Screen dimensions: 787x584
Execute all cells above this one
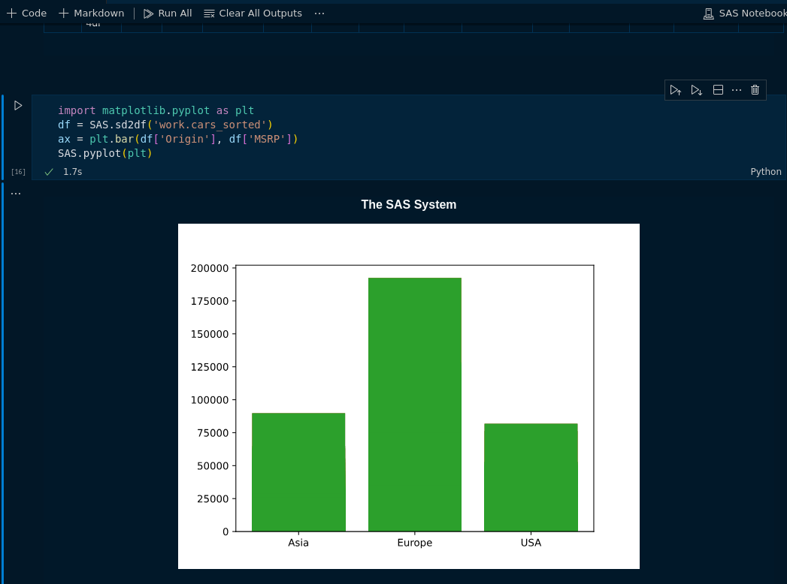point(675,89)
